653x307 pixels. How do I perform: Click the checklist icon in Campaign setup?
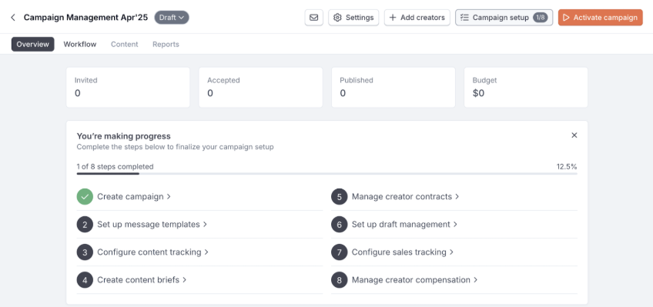[x=465, y=18]
